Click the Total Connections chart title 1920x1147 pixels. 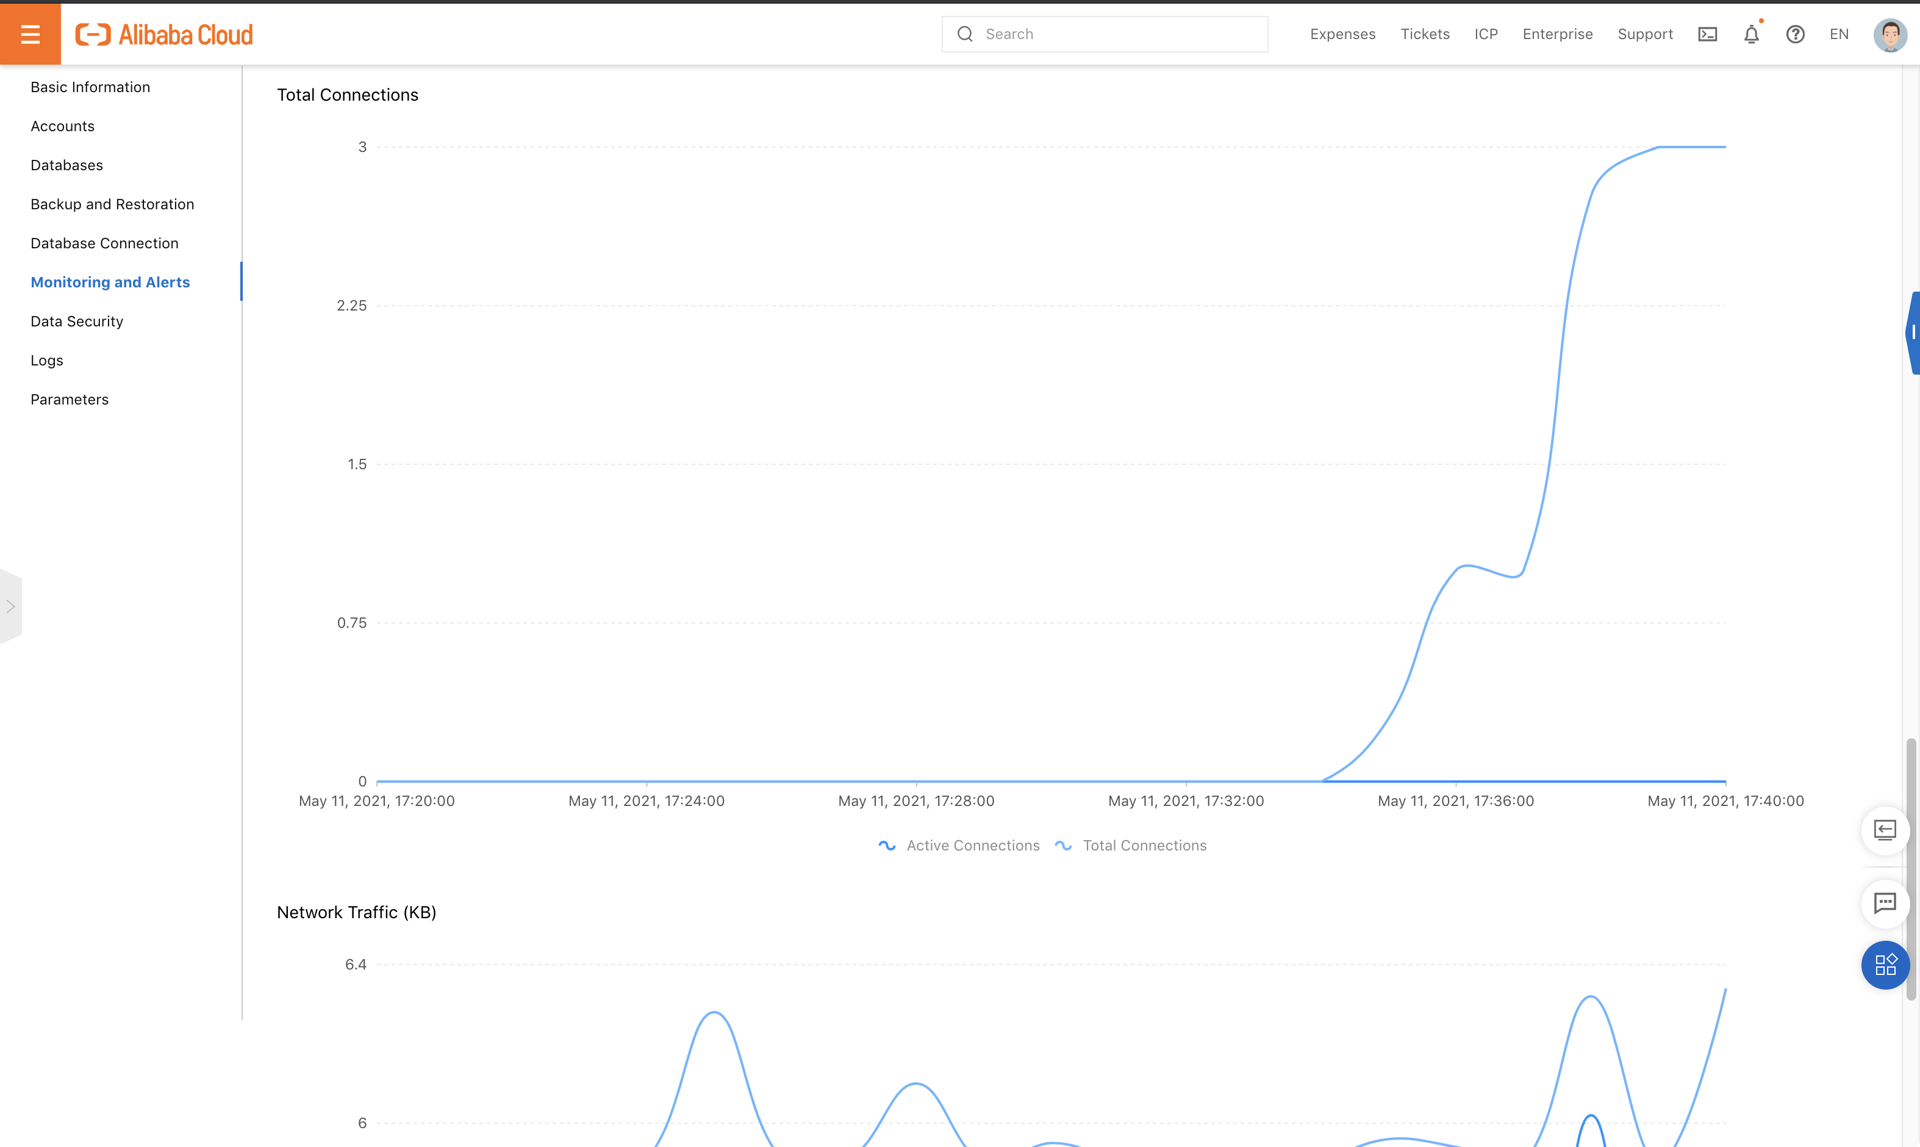click(348, 95)
